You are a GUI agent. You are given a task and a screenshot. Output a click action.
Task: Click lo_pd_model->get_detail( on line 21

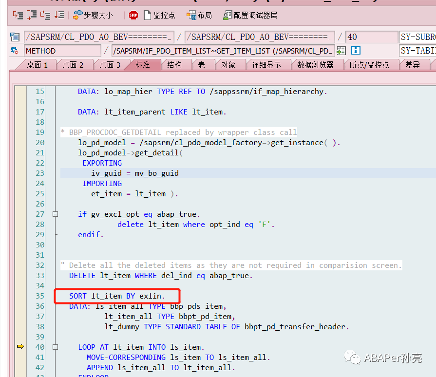coord(131,153)
